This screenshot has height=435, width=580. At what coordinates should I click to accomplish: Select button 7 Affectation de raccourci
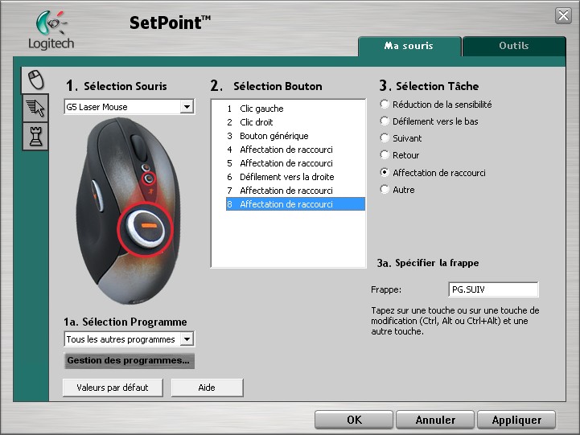coord(295,191)
